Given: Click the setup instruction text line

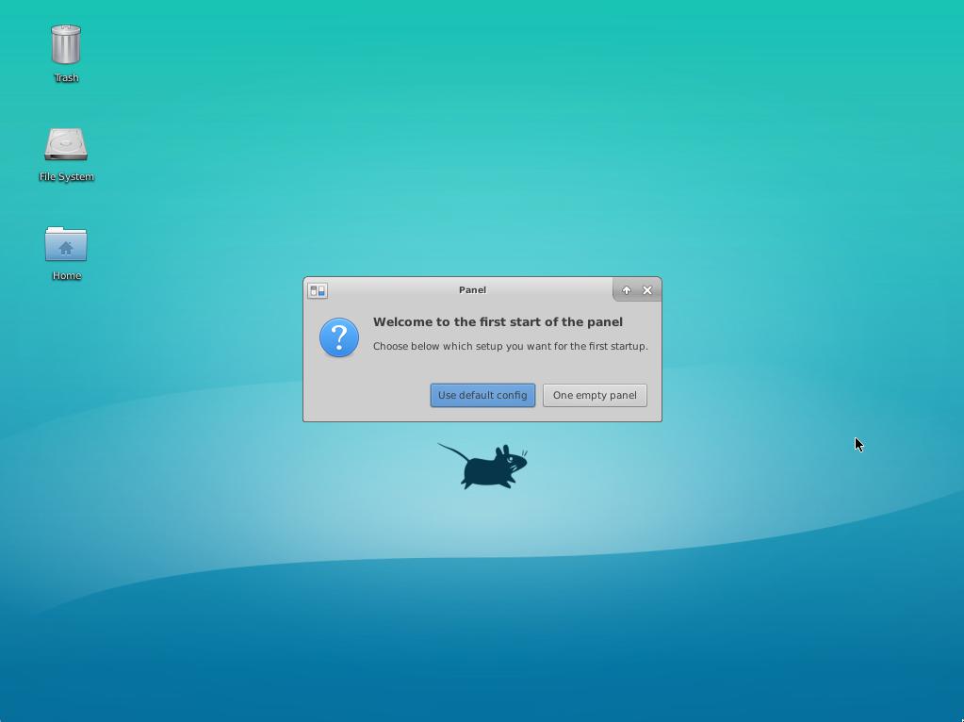Looking at the screenshot, I should [510, 346].
